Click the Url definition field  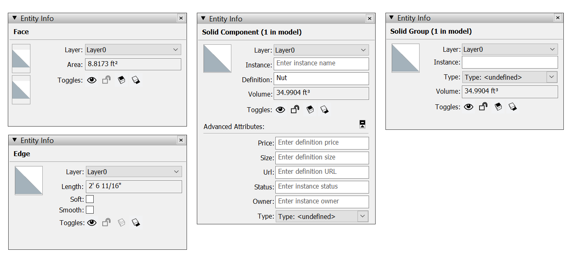click(x=322, y=172)
